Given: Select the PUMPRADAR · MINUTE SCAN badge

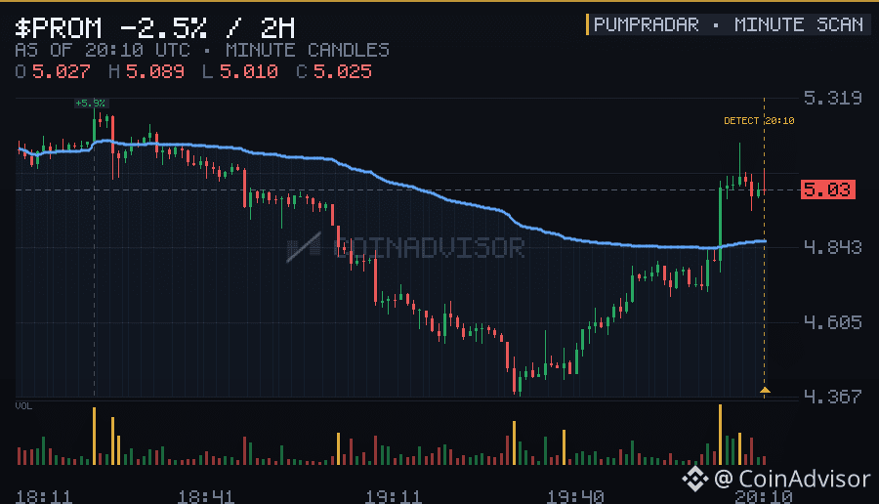Looking at the screenshot, I should [729, 24].
